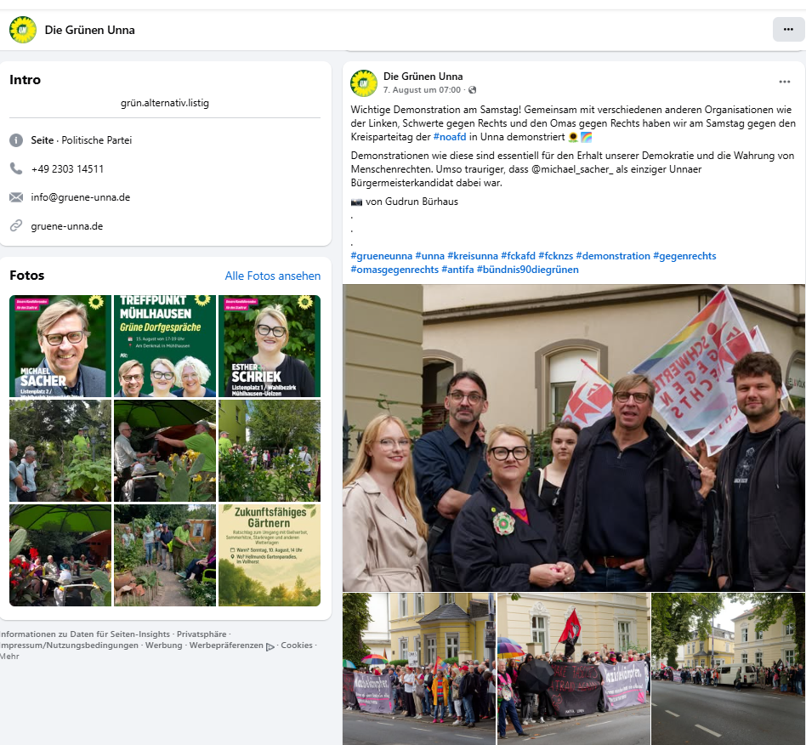Open the post options three-dot menu

(785, 82)
